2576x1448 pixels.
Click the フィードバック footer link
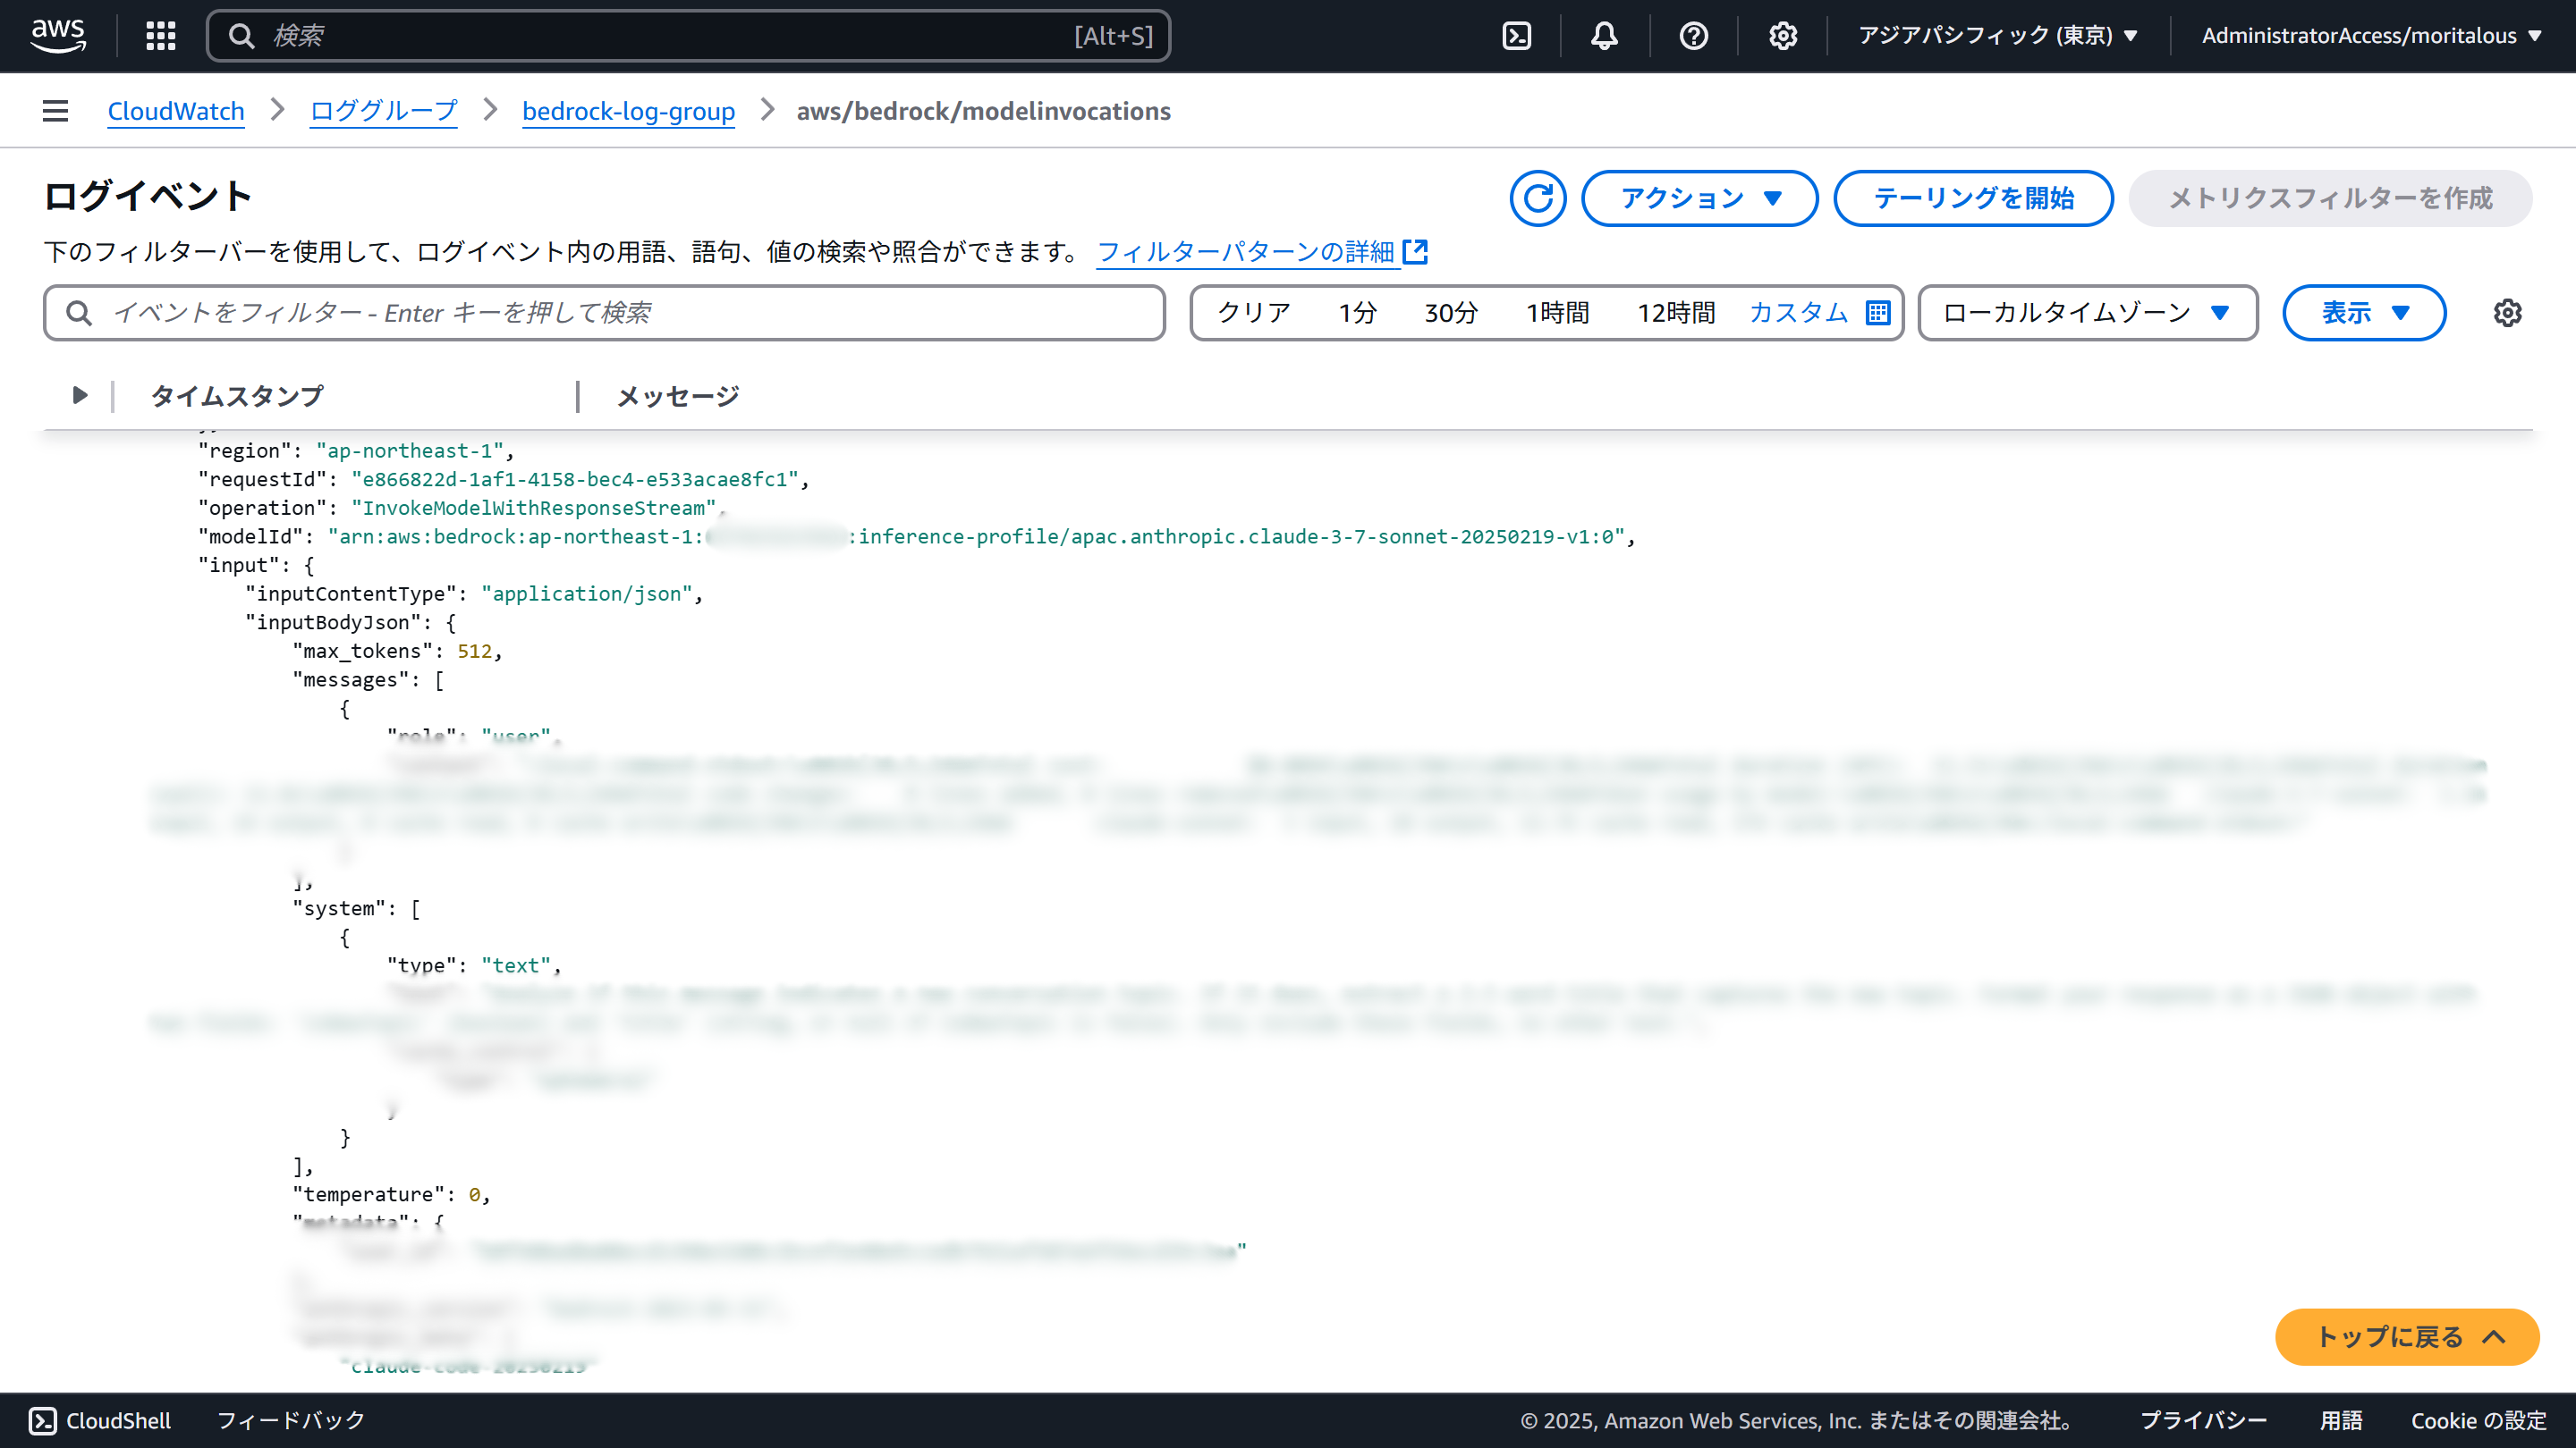(291, 1420)
